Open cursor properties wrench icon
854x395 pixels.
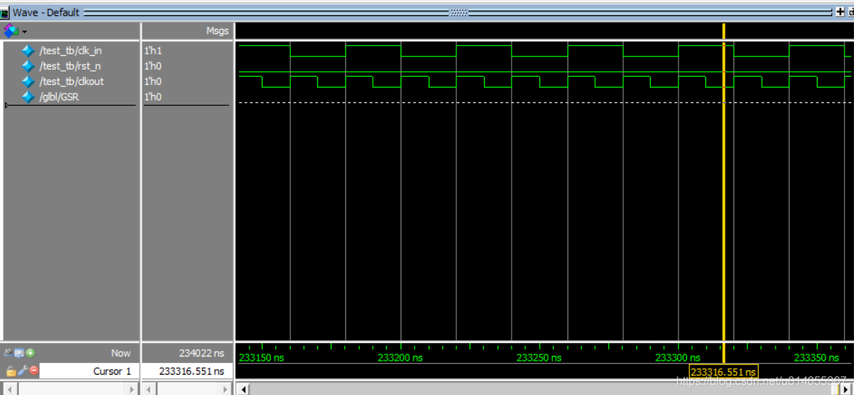pyautogui.click(x=23, y=371)
